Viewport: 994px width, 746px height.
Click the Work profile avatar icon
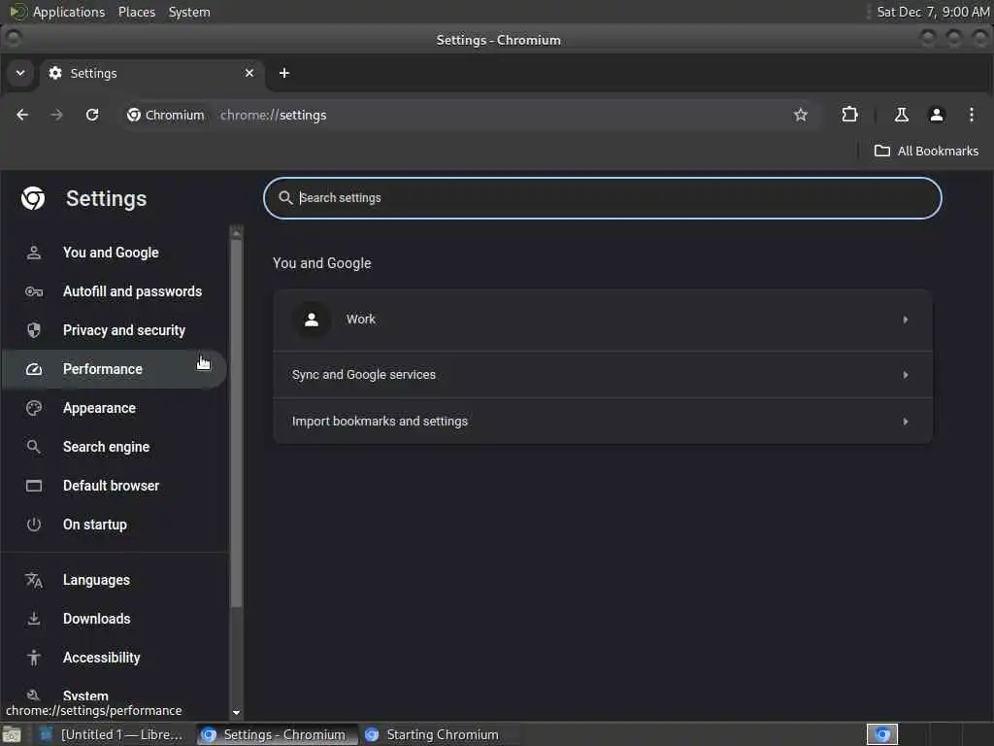312,320
